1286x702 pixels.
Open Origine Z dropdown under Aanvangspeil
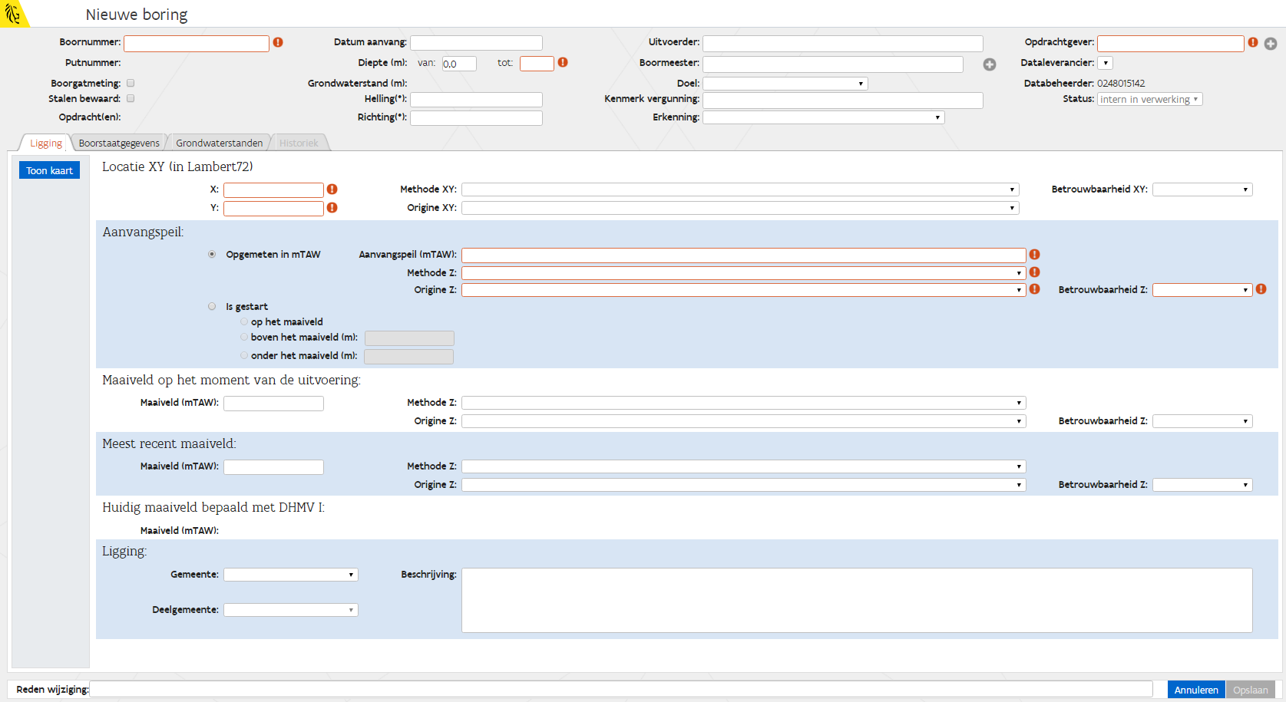[x=743, y=290]
